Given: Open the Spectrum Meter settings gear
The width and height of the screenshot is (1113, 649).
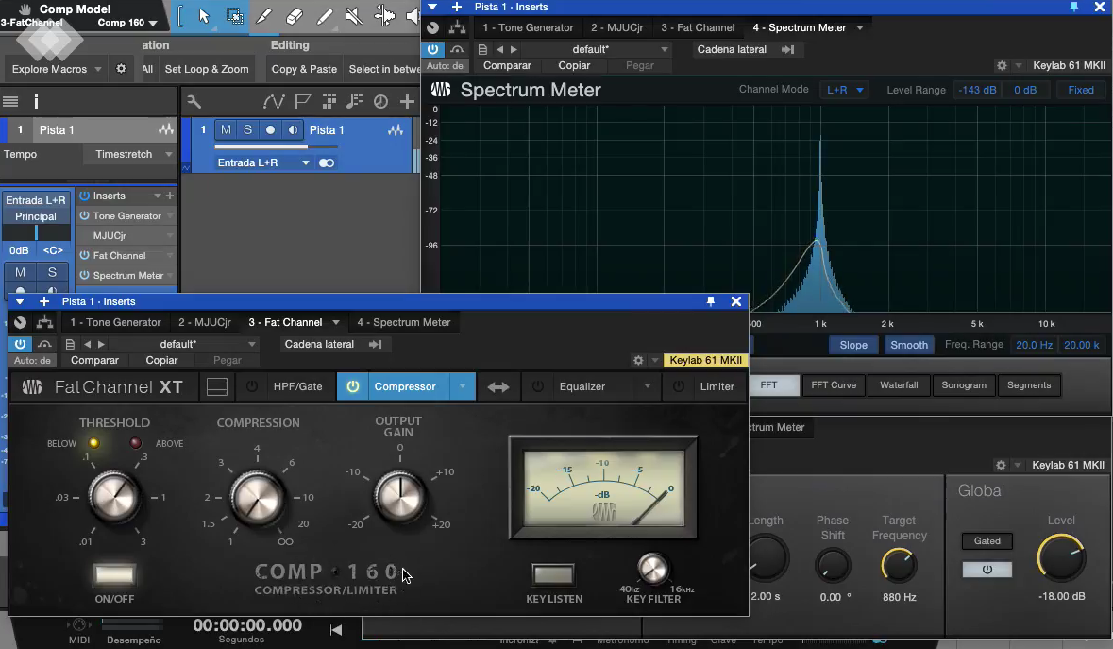Looking at the screenshot, I should (x=1002, y=65).
